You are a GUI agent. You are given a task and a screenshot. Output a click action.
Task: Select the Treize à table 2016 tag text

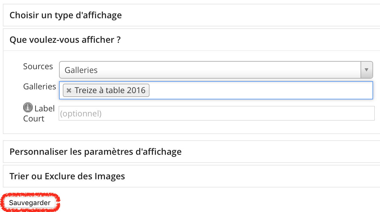coord(110,91)
